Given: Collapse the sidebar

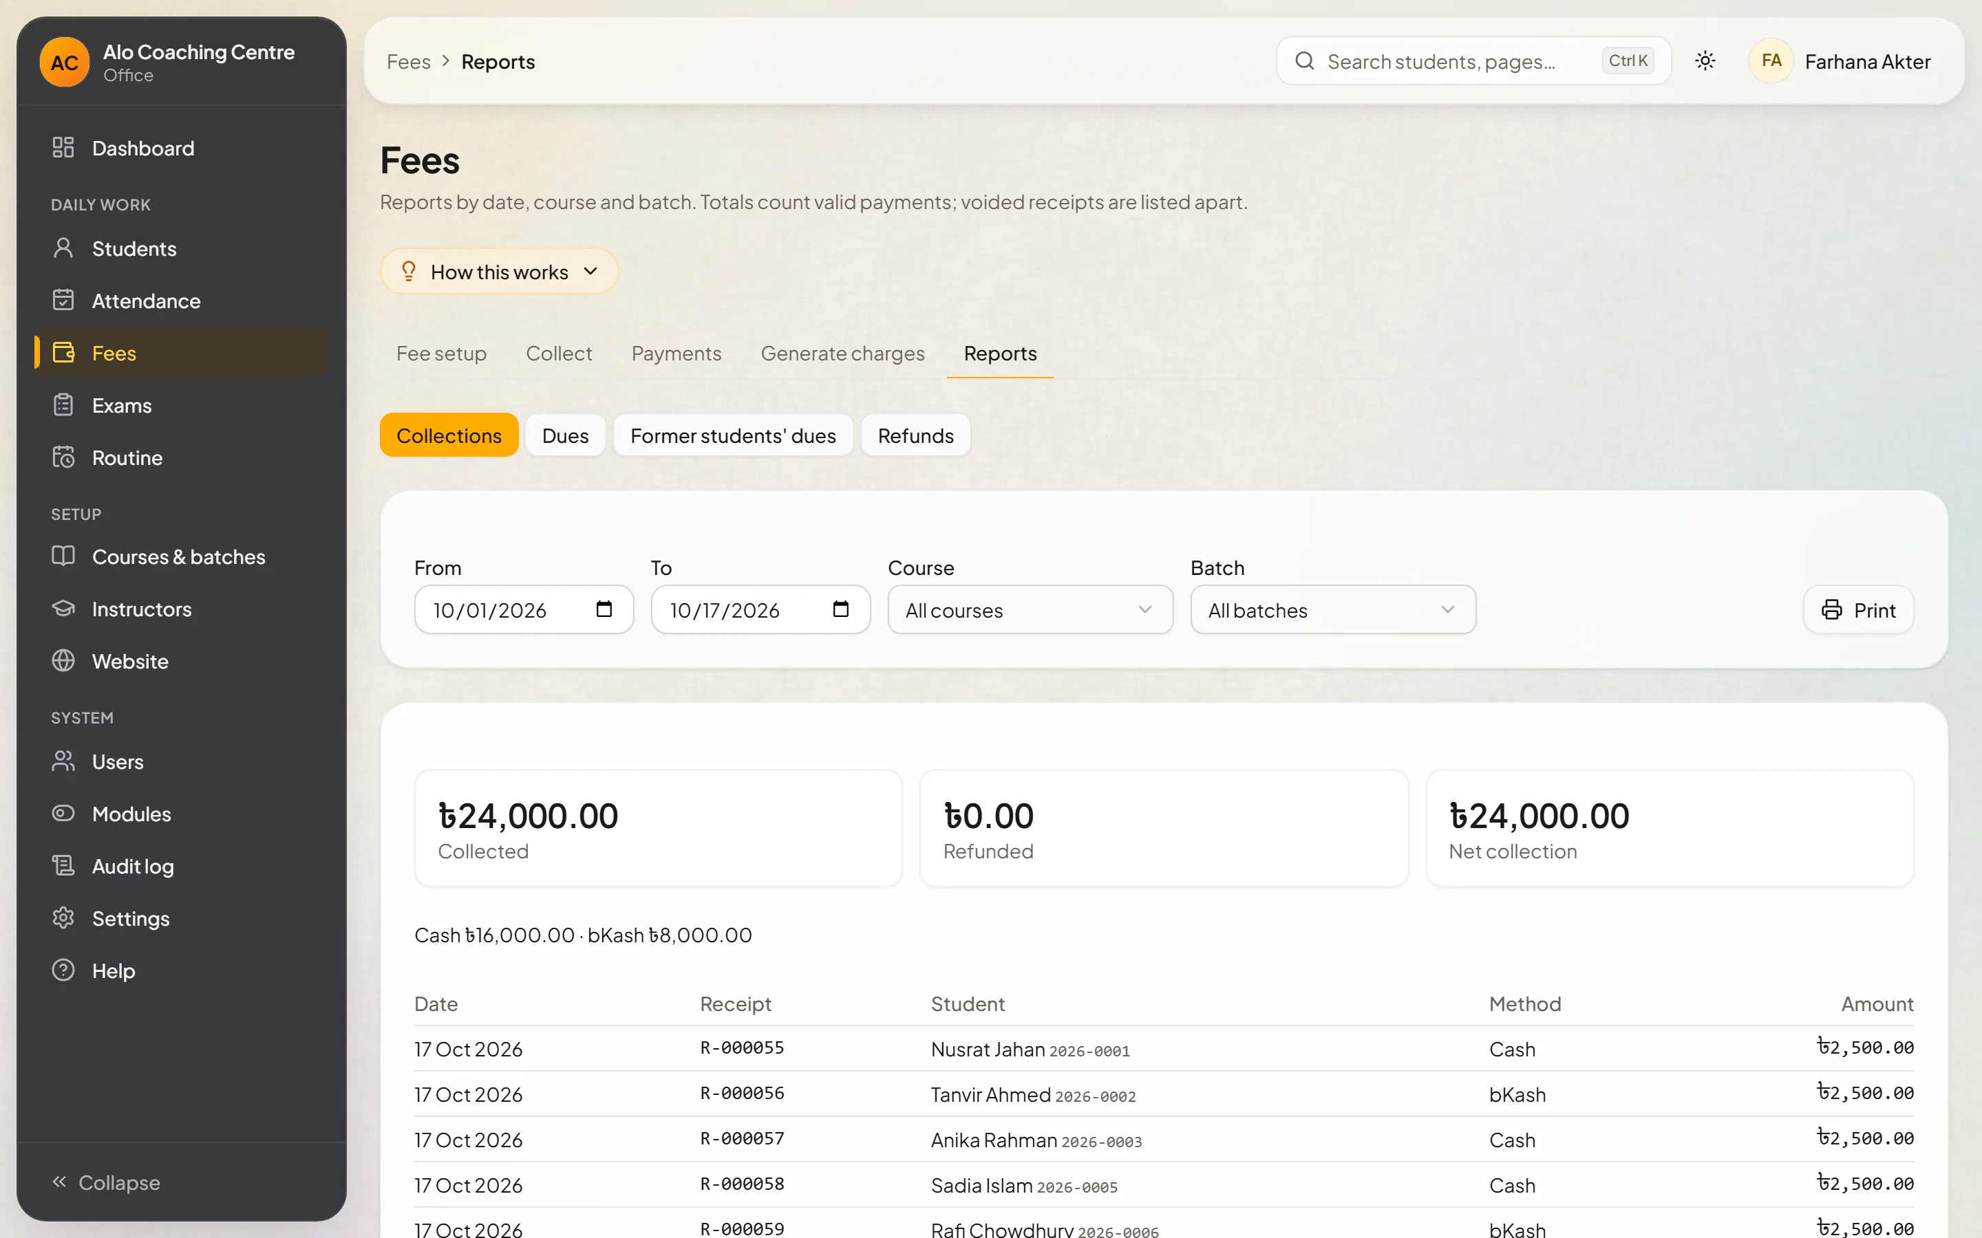Looking at the screenshot, I should click(107, 1182).
